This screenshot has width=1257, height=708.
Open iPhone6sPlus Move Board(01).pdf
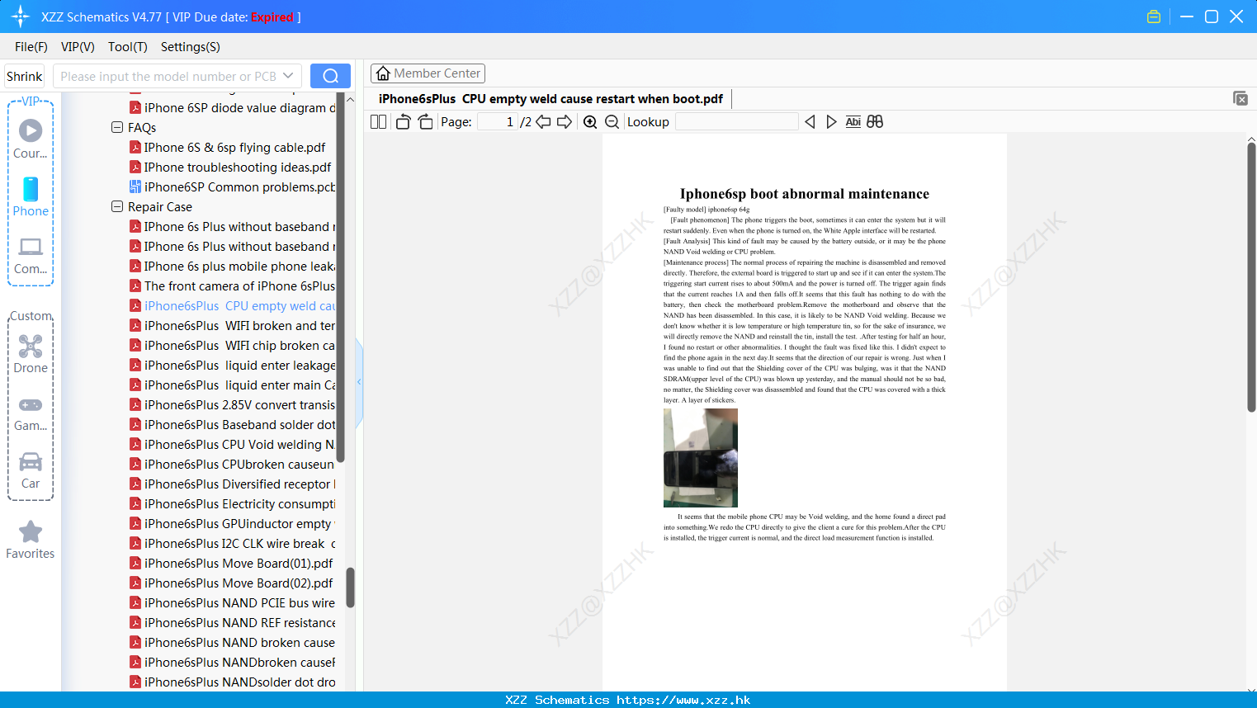click(233, 564)
